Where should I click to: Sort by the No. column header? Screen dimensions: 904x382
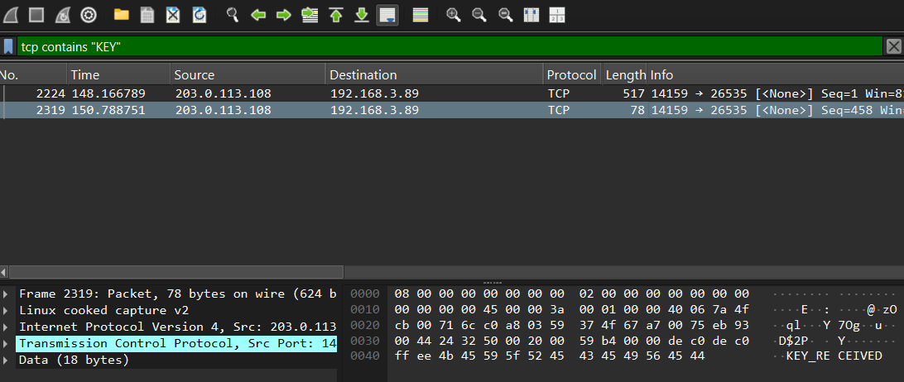point(33,75)
